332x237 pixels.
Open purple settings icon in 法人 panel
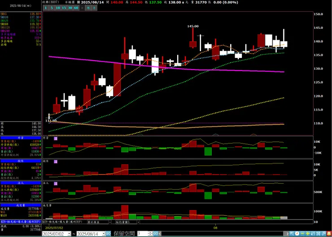pyautogui.click(x=56, y=184)
